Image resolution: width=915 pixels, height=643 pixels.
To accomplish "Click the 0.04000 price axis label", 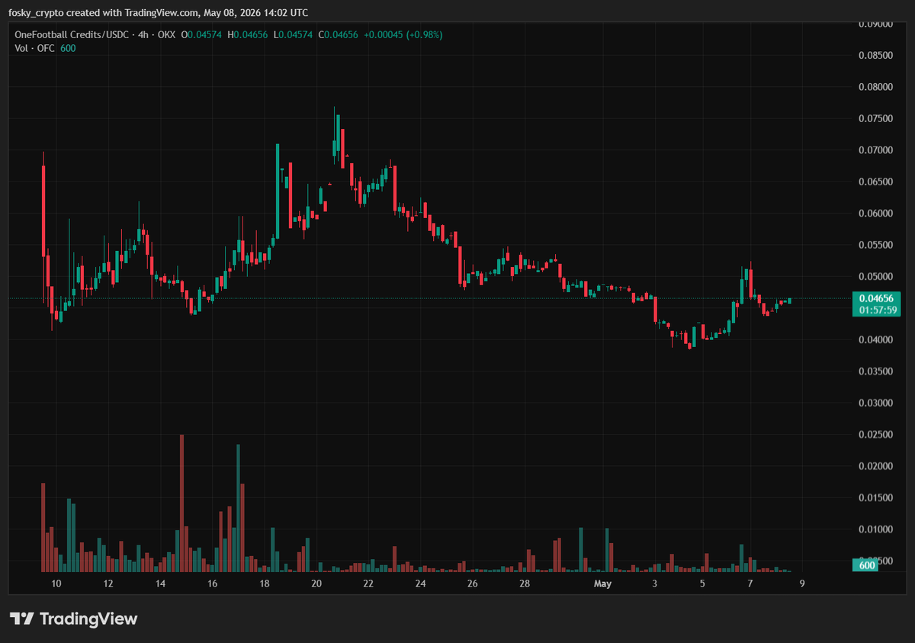I will click(876, 340).
